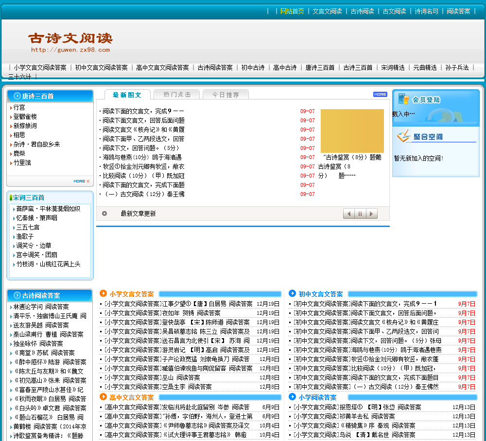Select the 最新图文 tab
This screenshot has width=486, height=441.
pos(127,95)
